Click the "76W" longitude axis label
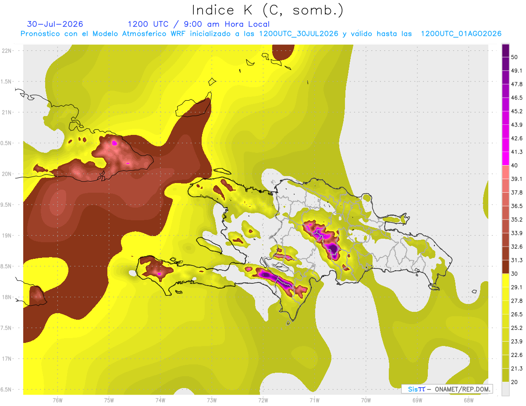The image size is (526, 406). coord(57,400)
